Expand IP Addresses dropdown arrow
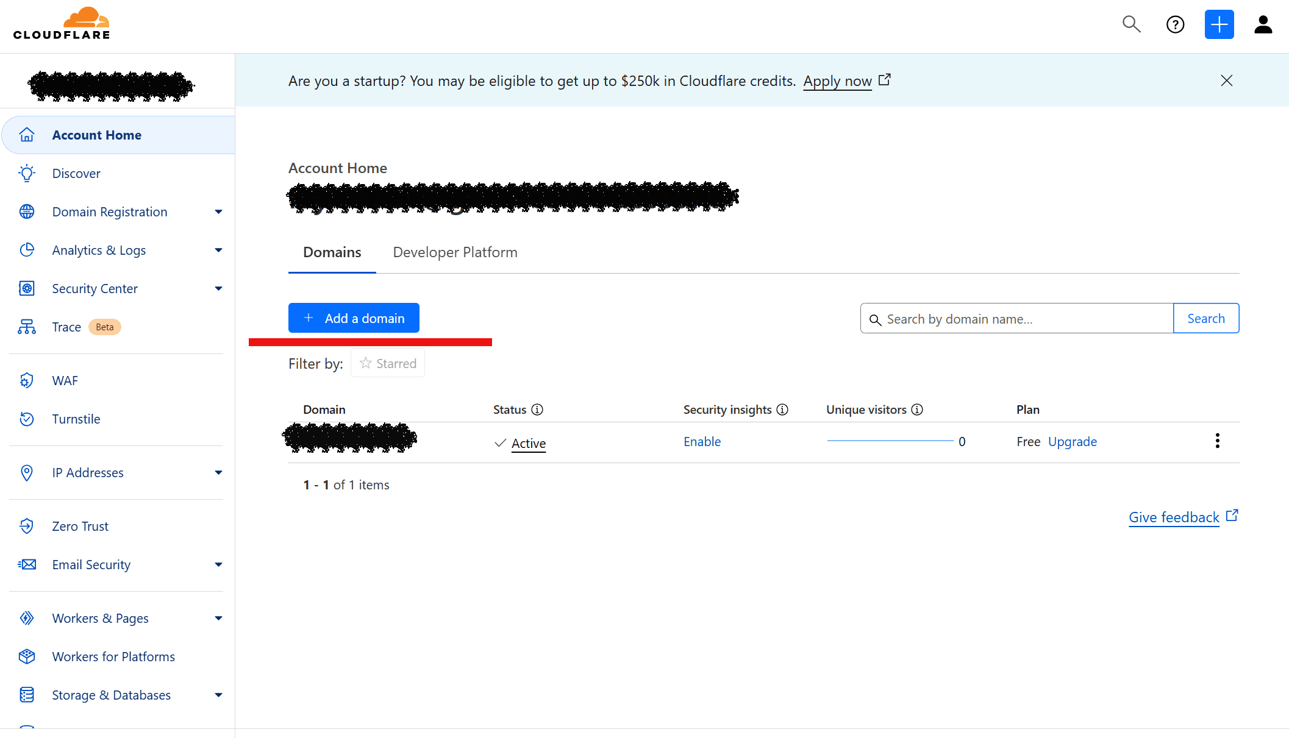1289x738 pixels. coord(218,472)
